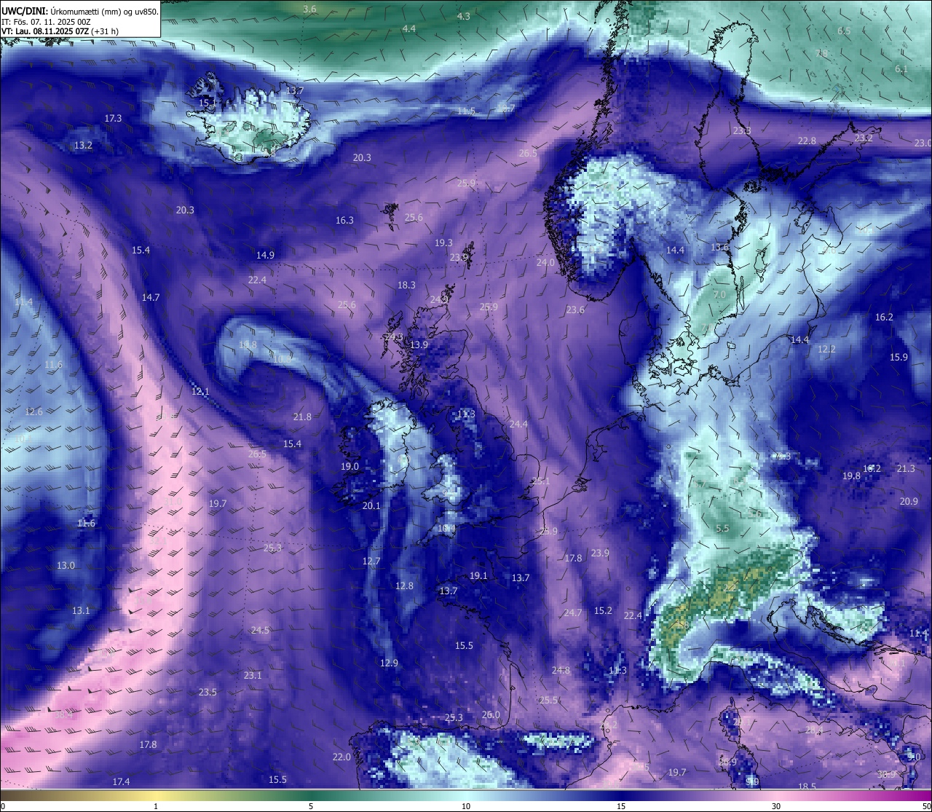Click the 14.9 value label

[265, 256]
